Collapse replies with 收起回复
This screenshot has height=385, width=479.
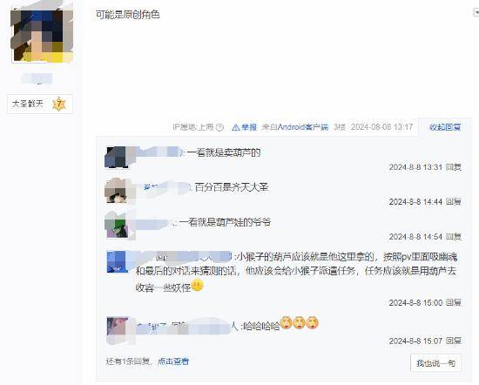(445, 127)
